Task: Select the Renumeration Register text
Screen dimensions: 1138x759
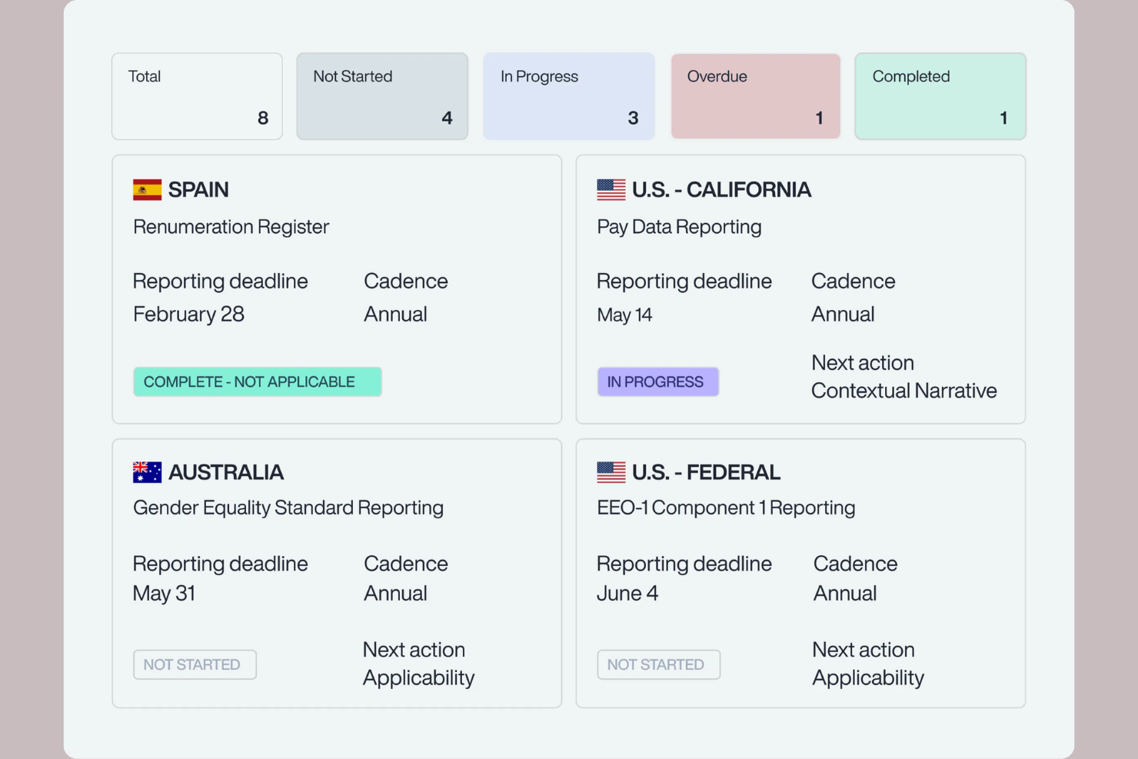Action: pyautogui.click(x=231, y=227)
